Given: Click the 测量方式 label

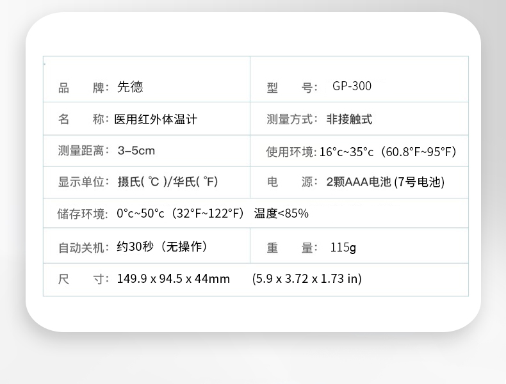Looking at the screenshot, I should point(292,119).
